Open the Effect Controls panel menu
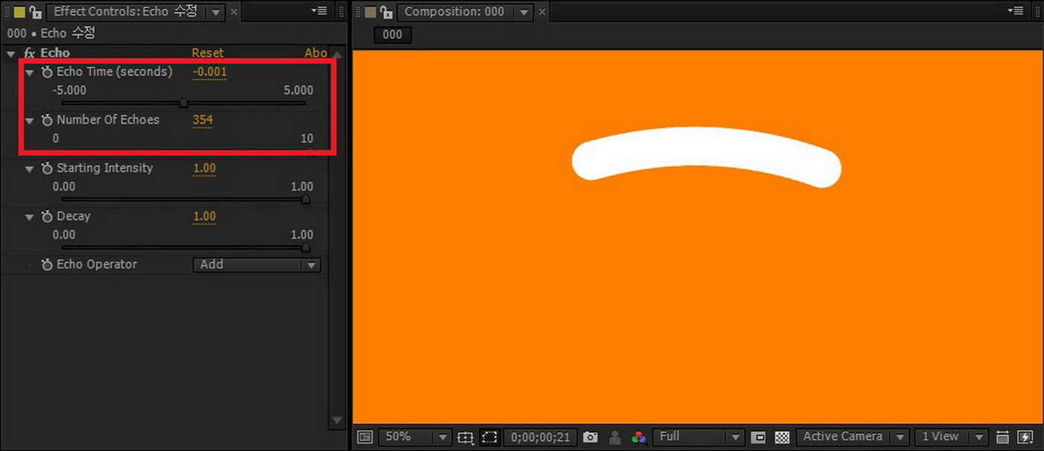This screenshot has height=451, width=1044. [319, 10]
